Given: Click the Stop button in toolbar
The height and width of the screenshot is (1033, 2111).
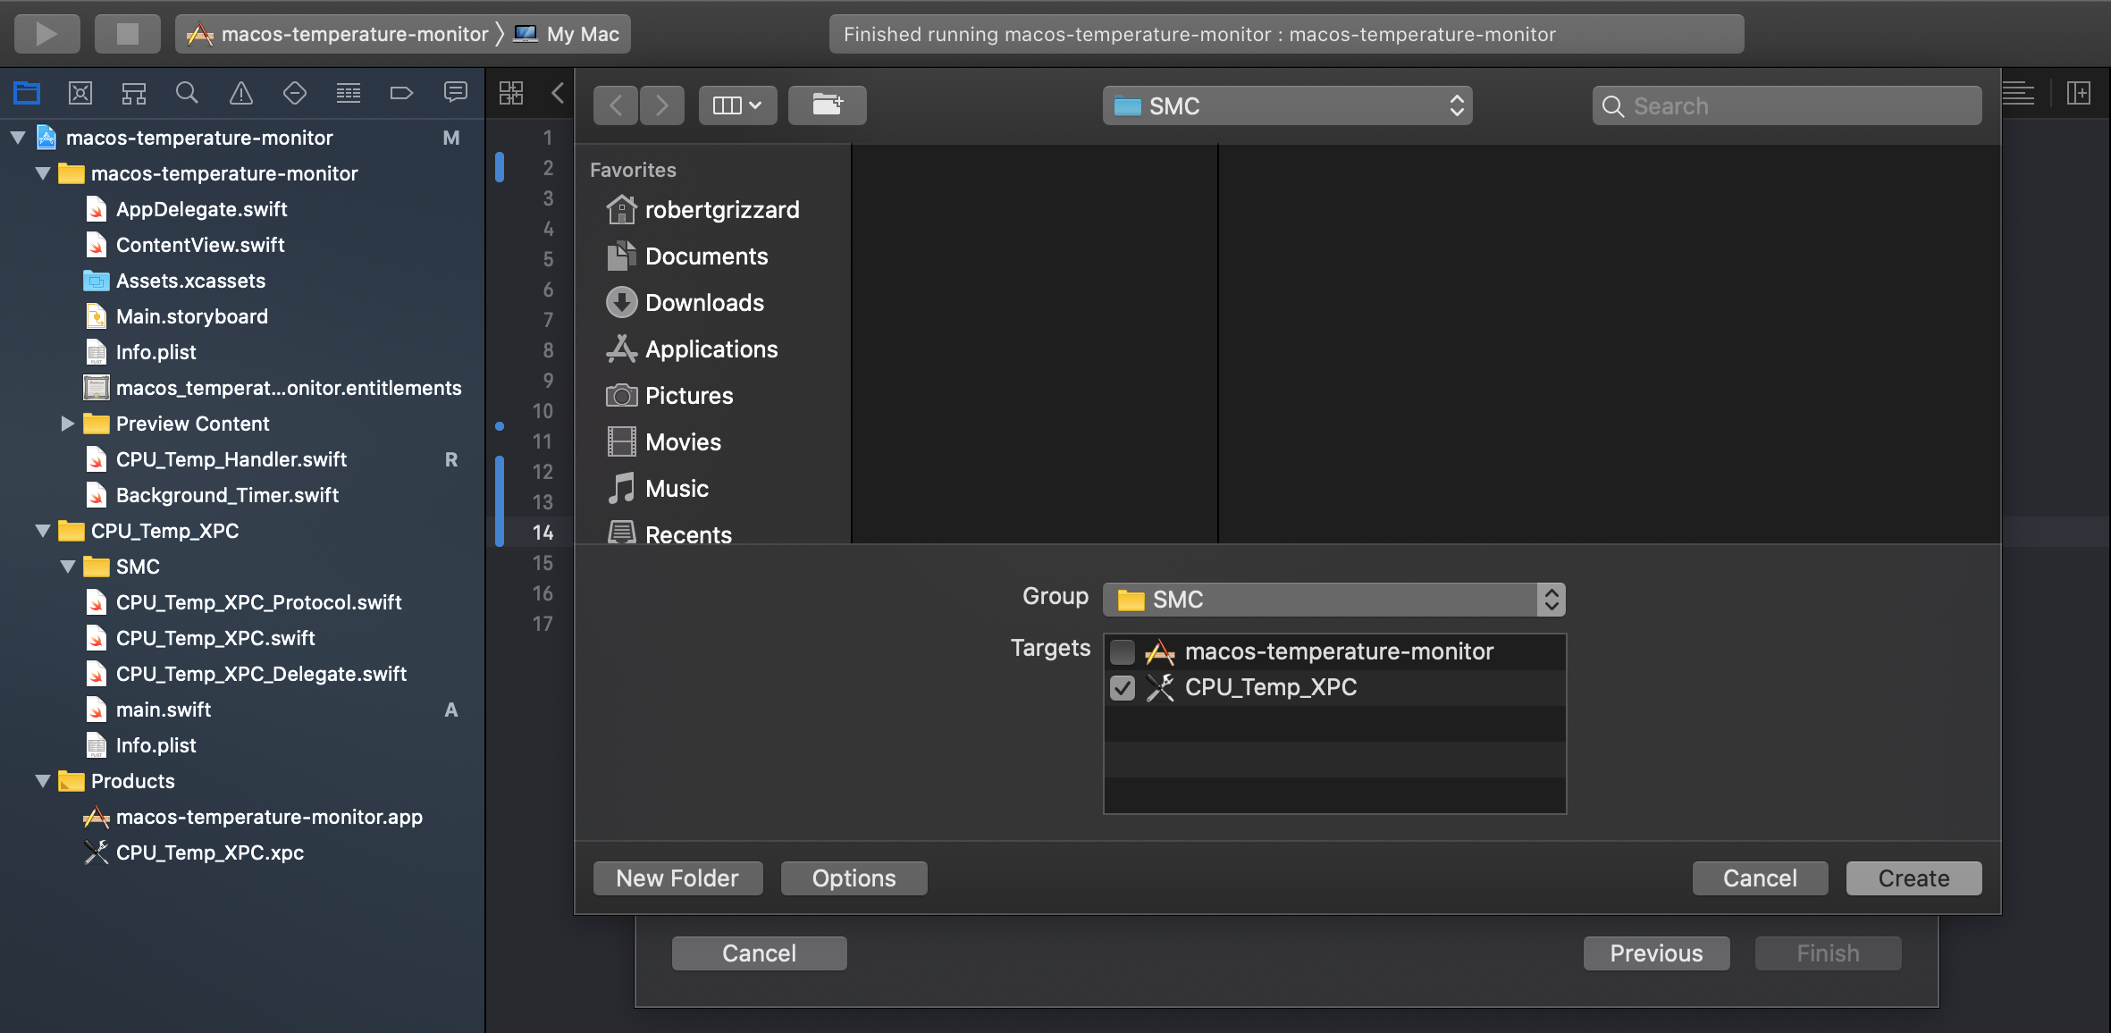Looking at the screenshot, I should tap(128, 34).
